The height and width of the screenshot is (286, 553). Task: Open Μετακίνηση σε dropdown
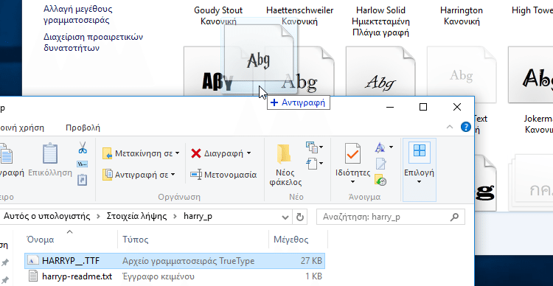[x=141, y=154]
